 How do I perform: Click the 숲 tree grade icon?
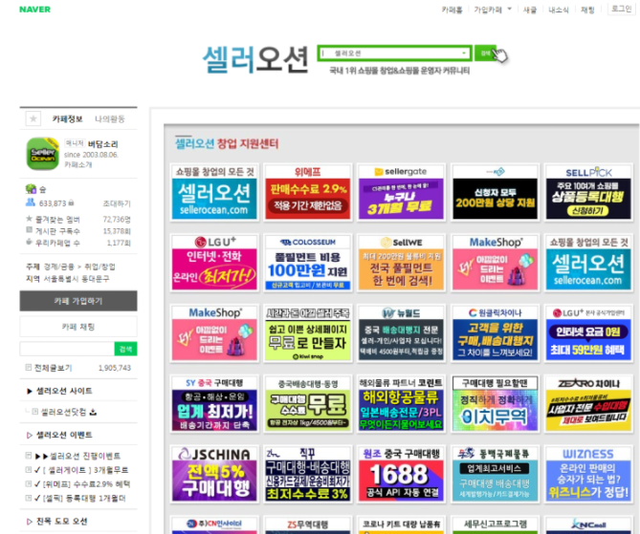pyautogui.click(x=31, y=189)
